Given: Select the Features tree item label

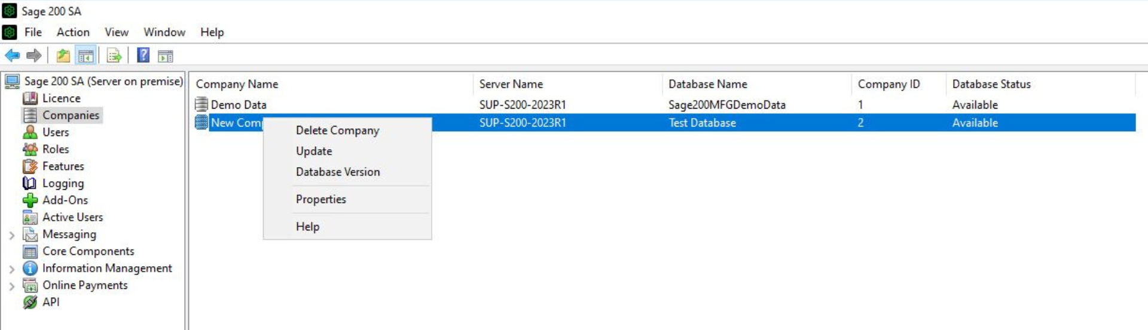Looking at the screenshot, I should [63, 166].
